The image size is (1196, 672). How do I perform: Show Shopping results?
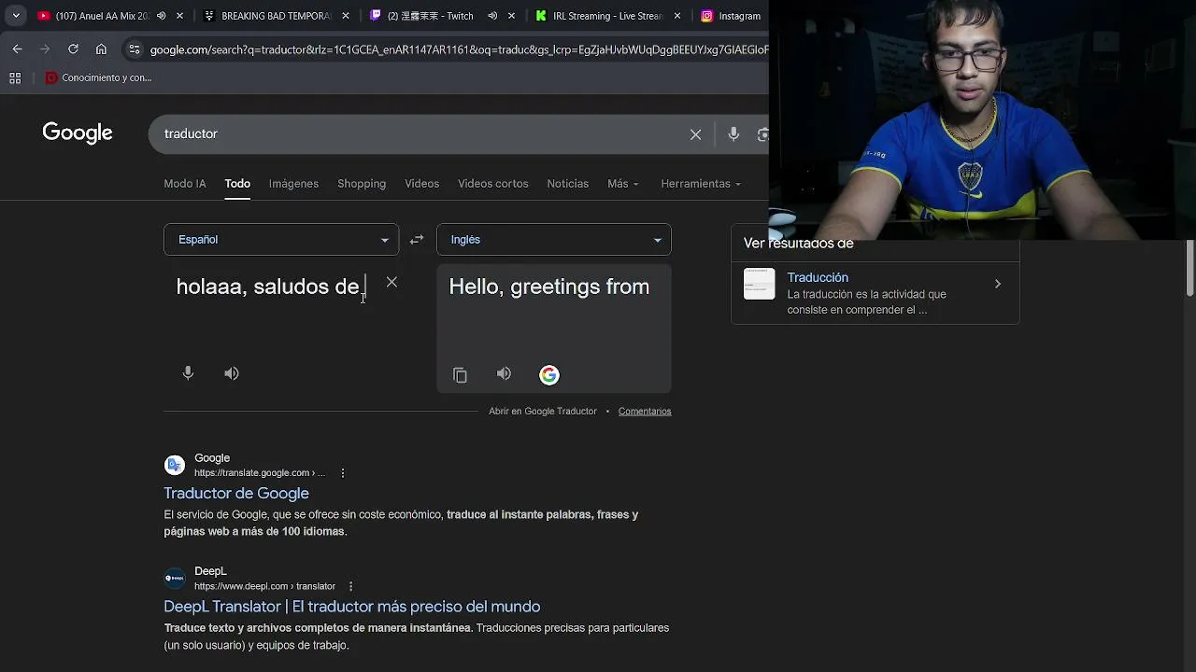pyautogui.click(x=362, y=184)
